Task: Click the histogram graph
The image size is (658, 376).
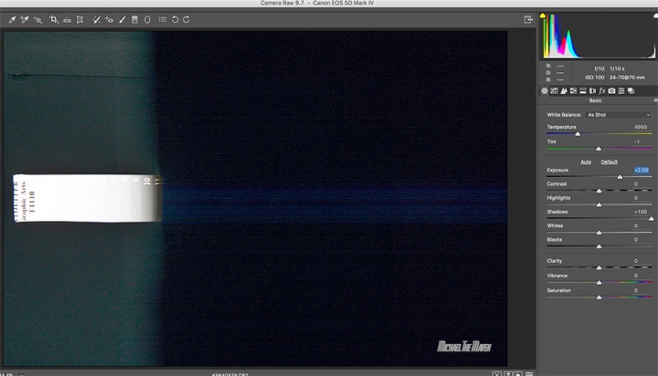Action: [600, 36]
